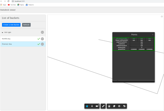Click the distanceUnit value 'in'
This screenshot has width=164, height=111.
(x=142, y=47)
